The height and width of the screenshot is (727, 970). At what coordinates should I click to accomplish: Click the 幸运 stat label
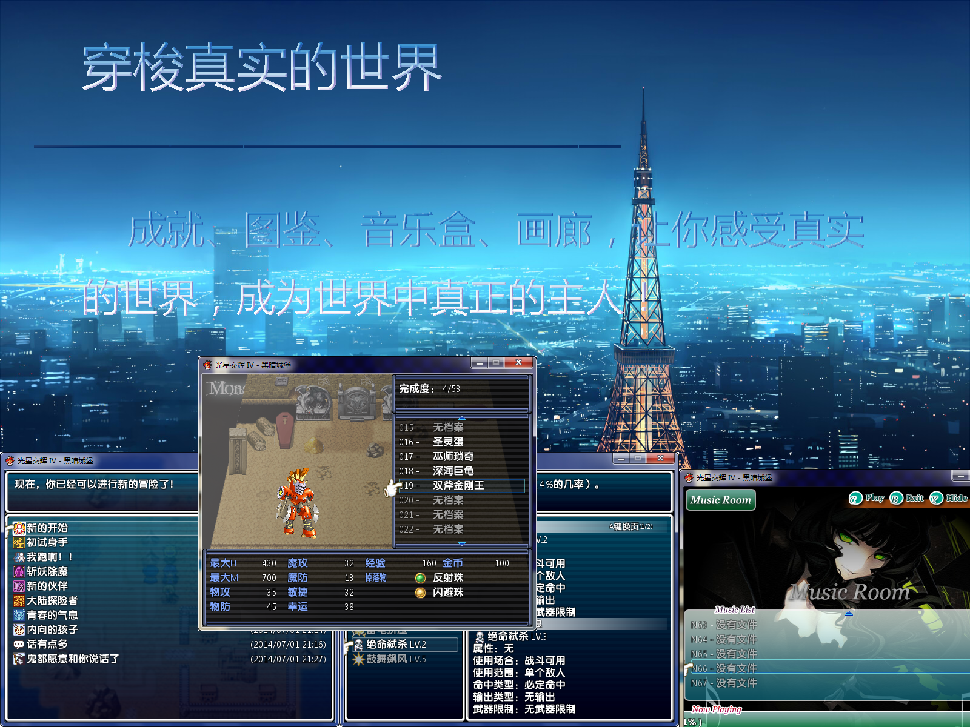point(298,607)
